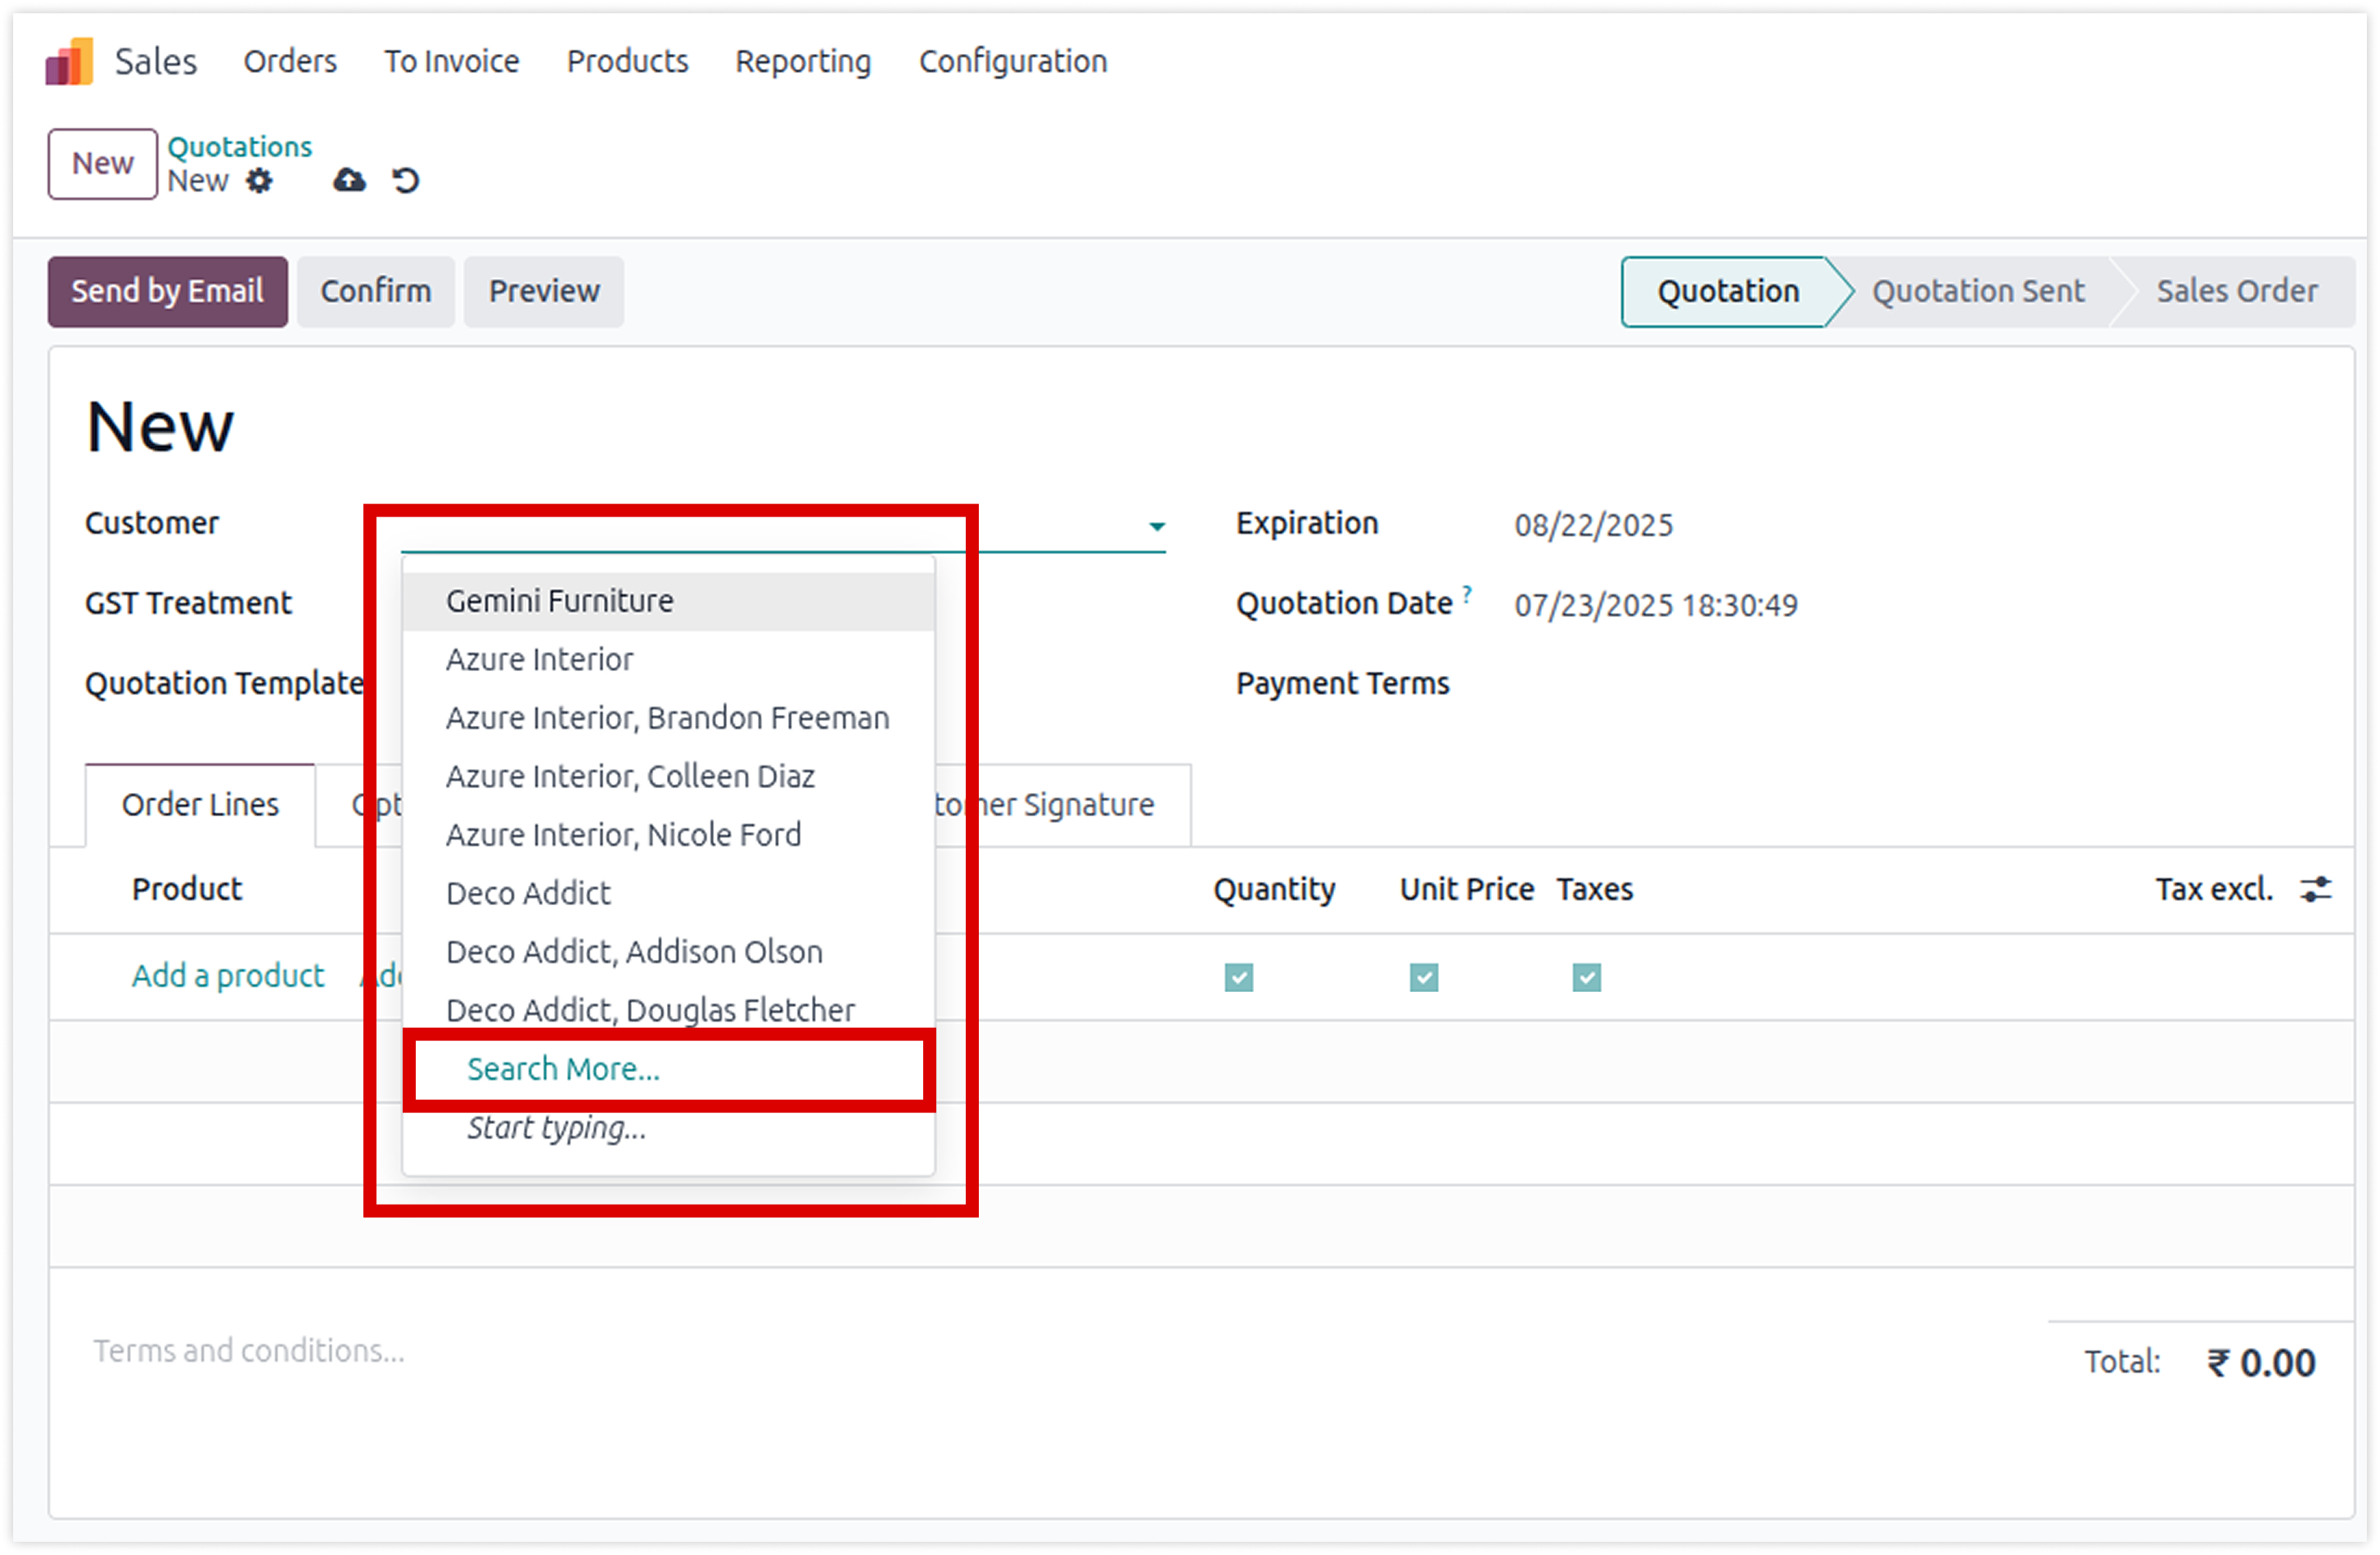Viewport: 2380px width, 1555px height.
Task: Expand the Customer dropdown arrow
Action: [1157, 526]
